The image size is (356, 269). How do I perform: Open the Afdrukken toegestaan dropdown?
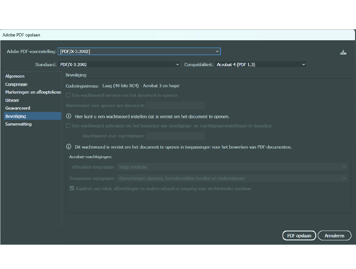(232, 167)
